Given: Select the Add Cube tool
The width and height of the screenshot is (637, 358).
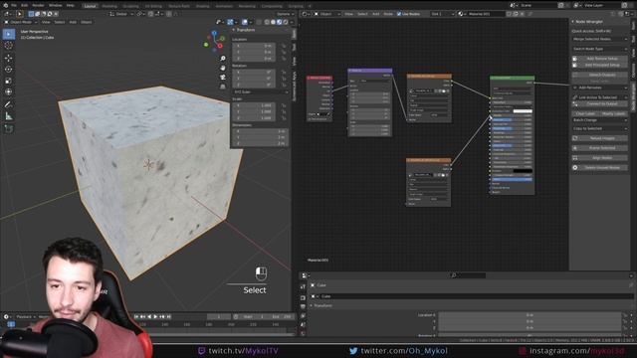Looking at the screenshot, I should tap(9, 129).
